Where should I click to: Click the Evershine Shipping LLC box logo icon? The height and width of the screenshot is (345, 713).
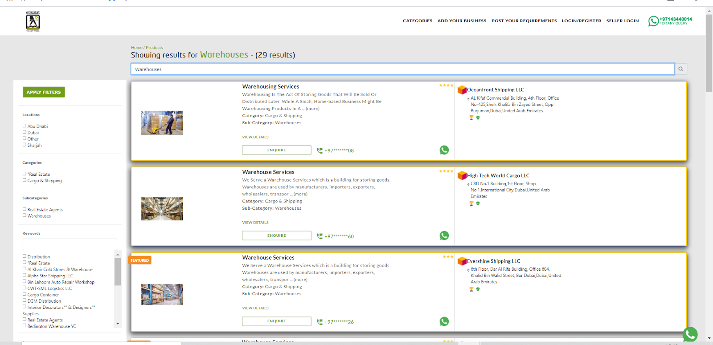pyautogui.click(x=462, y=261)
